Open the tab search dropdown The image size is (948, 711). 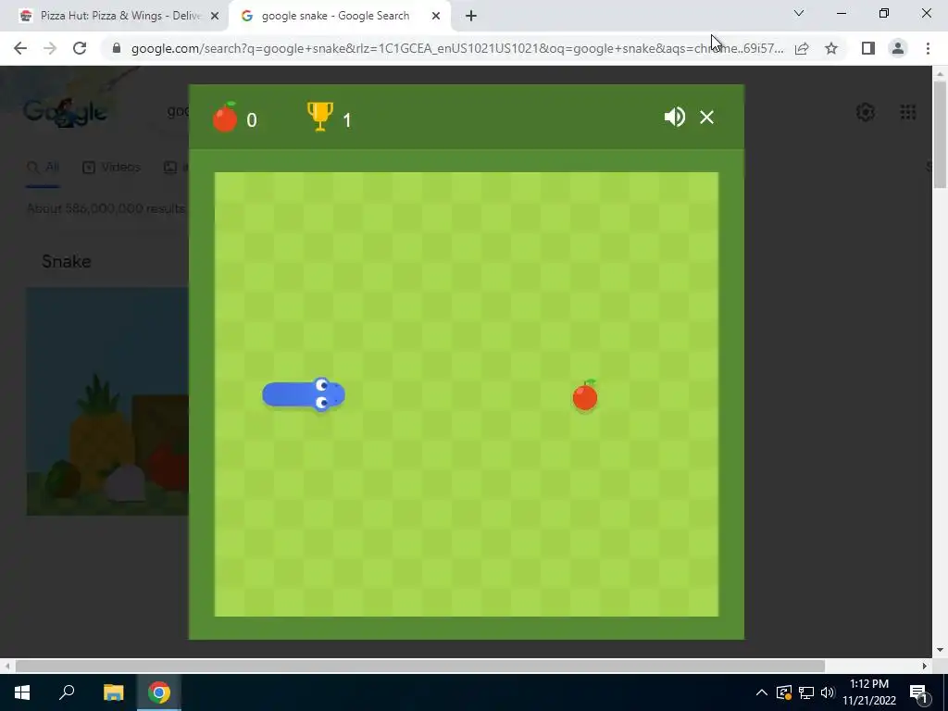[x=799, y=13]
